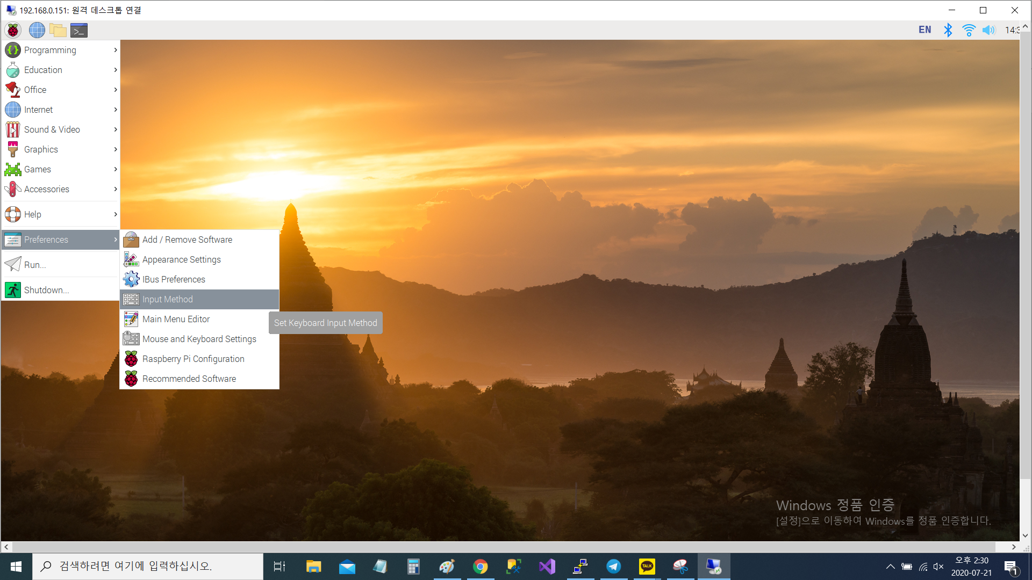Image resolution: width=1032 pixels, height=580 pixels.
Task: Open Chrome from the Windows taskbar
Action: coord(480,567)
